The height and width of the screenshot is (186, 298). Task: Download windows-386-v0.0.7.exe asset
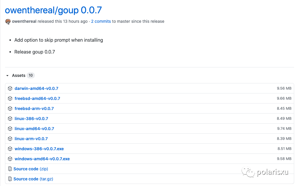(39, 149)
